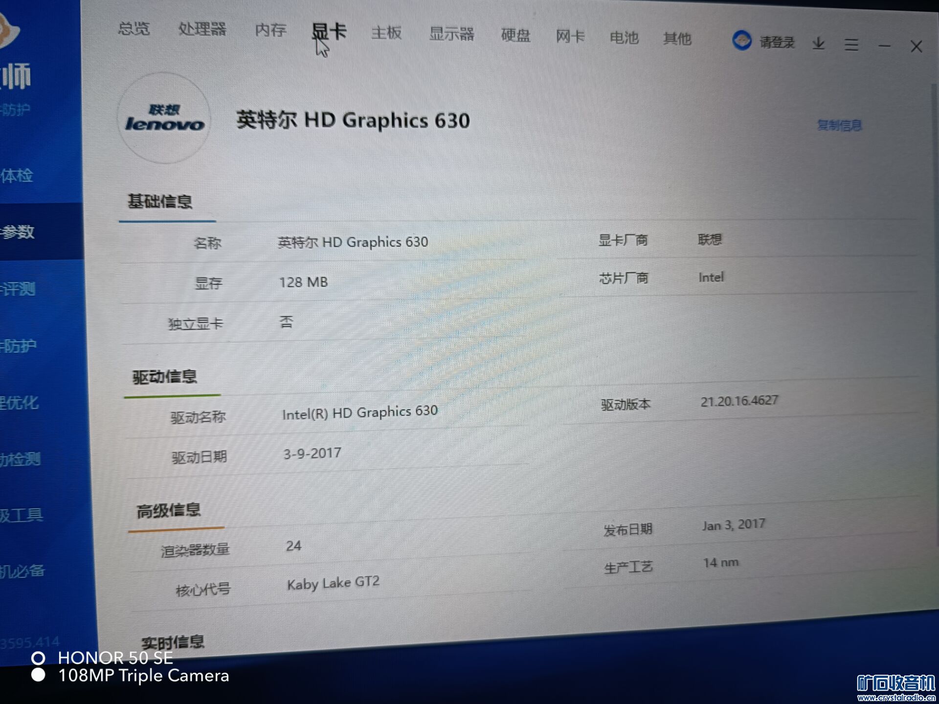Click the 高级信息 section header
Screen dimensions: 939x704
[169, 510]
